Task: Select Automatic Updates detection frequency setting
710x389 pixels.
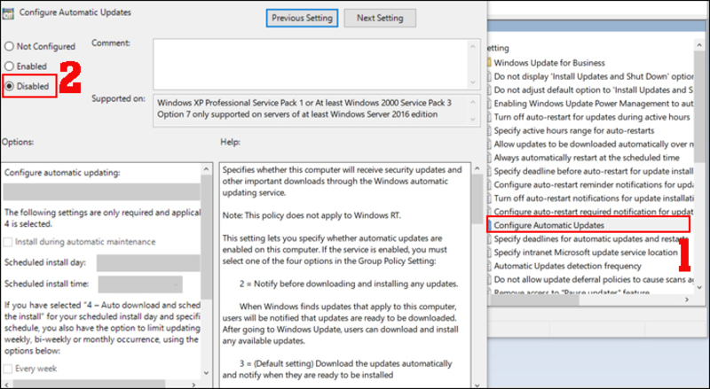Action: (567, 266)
